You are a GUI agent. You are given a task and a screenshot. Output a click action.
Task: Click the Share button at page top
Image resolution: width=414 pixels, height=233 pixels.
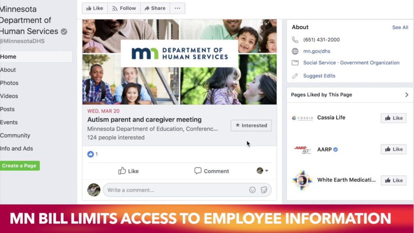pyautogui.click(x=155, y=8)
